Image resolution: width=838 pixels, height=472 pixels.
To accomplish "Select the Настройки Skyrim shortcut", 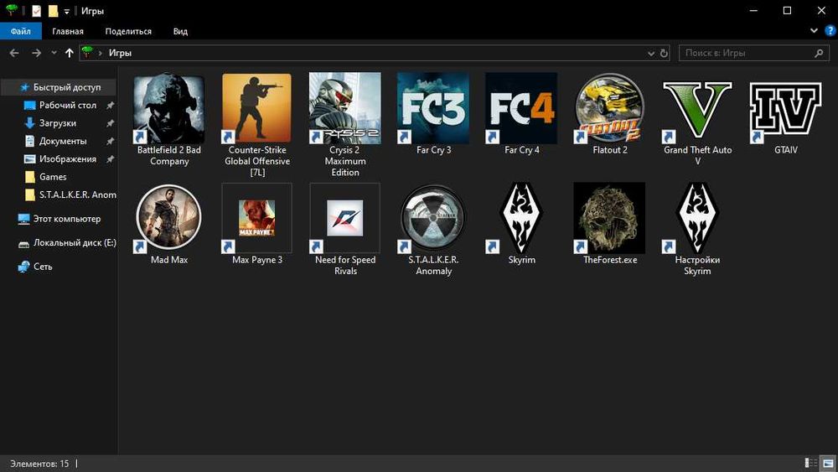I will tap(697, 218).
